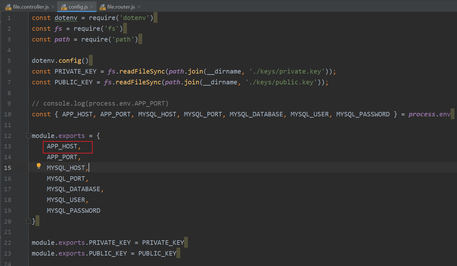Click gutter line number 4
This screenshot has width=457, height=266.
pyautogui.click(x=9, y=50)
